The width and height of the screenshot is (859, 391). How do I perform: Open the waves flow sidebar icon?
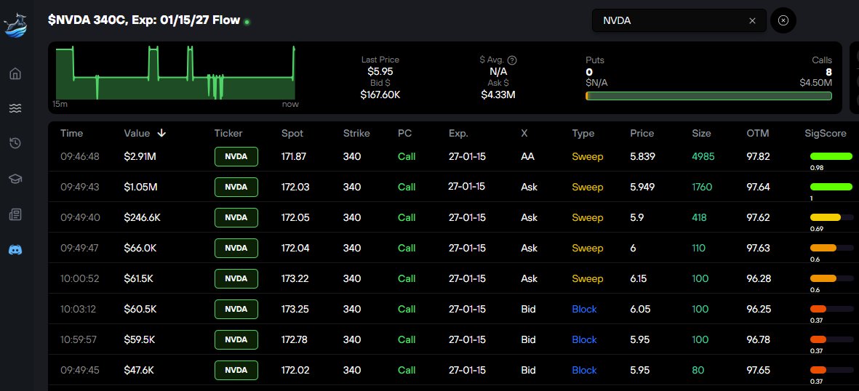point(15,108)
